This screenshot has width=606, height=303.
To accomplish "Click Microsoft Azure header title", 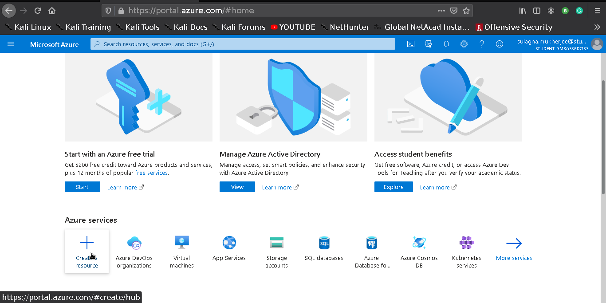I will [x=55, y=44].
